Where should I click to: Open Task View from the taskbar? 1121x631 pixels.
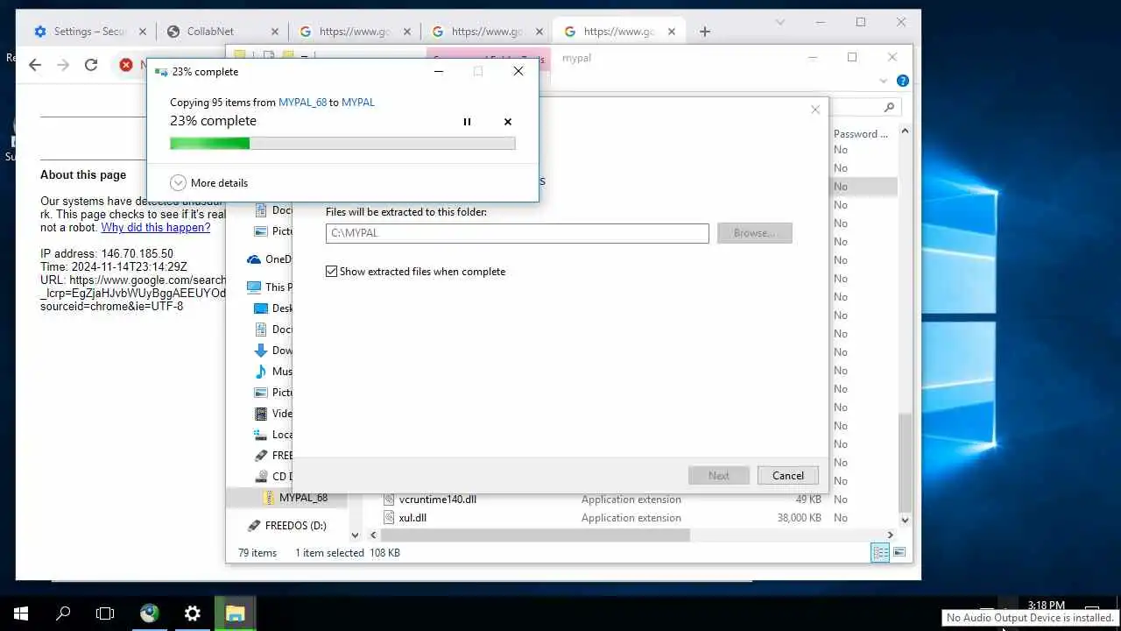click(x=105, y=613)
